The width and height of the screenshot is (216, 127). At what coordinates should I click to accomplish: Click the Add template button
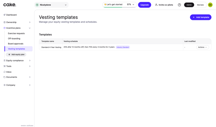pos(201,17)
